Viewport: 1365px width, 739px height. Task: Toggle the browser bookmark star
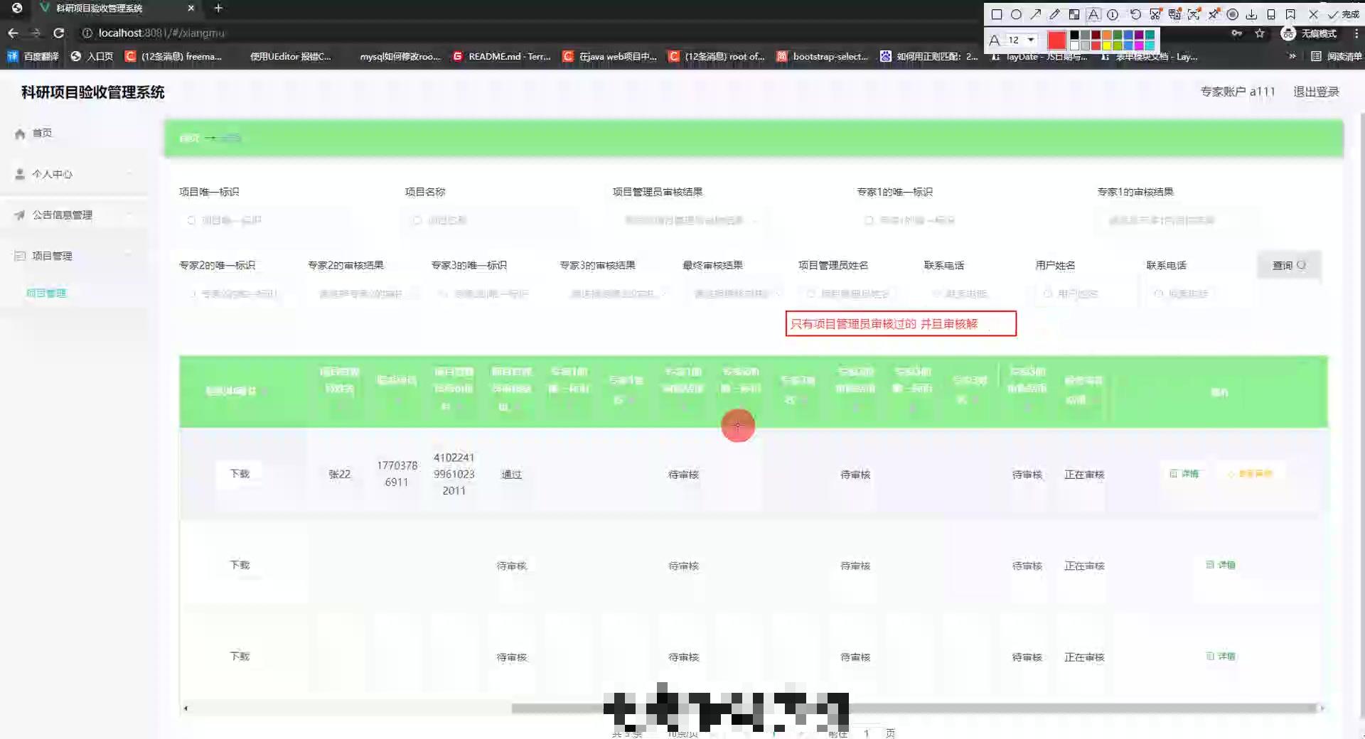tap(1260, 33)
